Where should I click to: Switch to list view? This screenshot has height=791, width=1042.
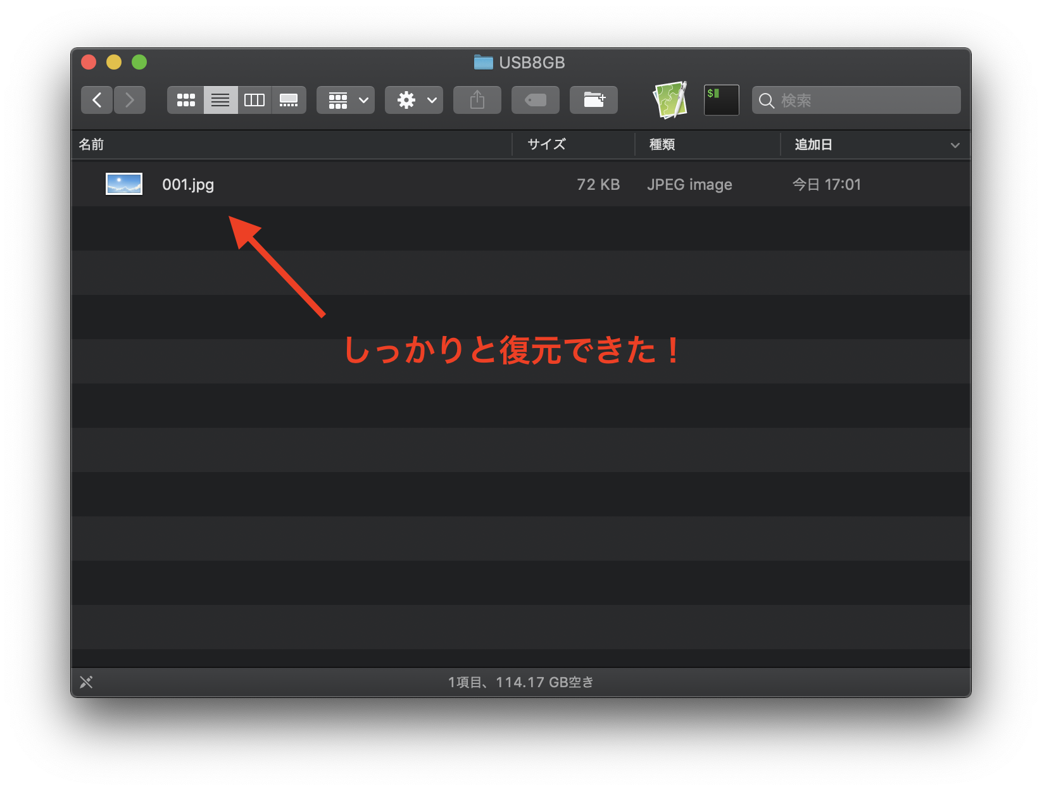pyautogui.click(x=220, y=100)
